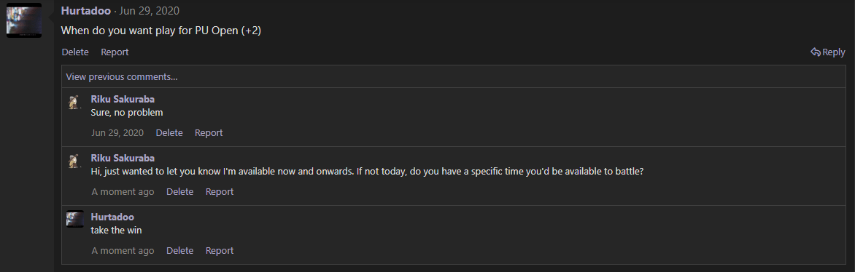Report the availability comment by Riku
Viewport: 855px width, 272px height.
[x=219, y=191]
